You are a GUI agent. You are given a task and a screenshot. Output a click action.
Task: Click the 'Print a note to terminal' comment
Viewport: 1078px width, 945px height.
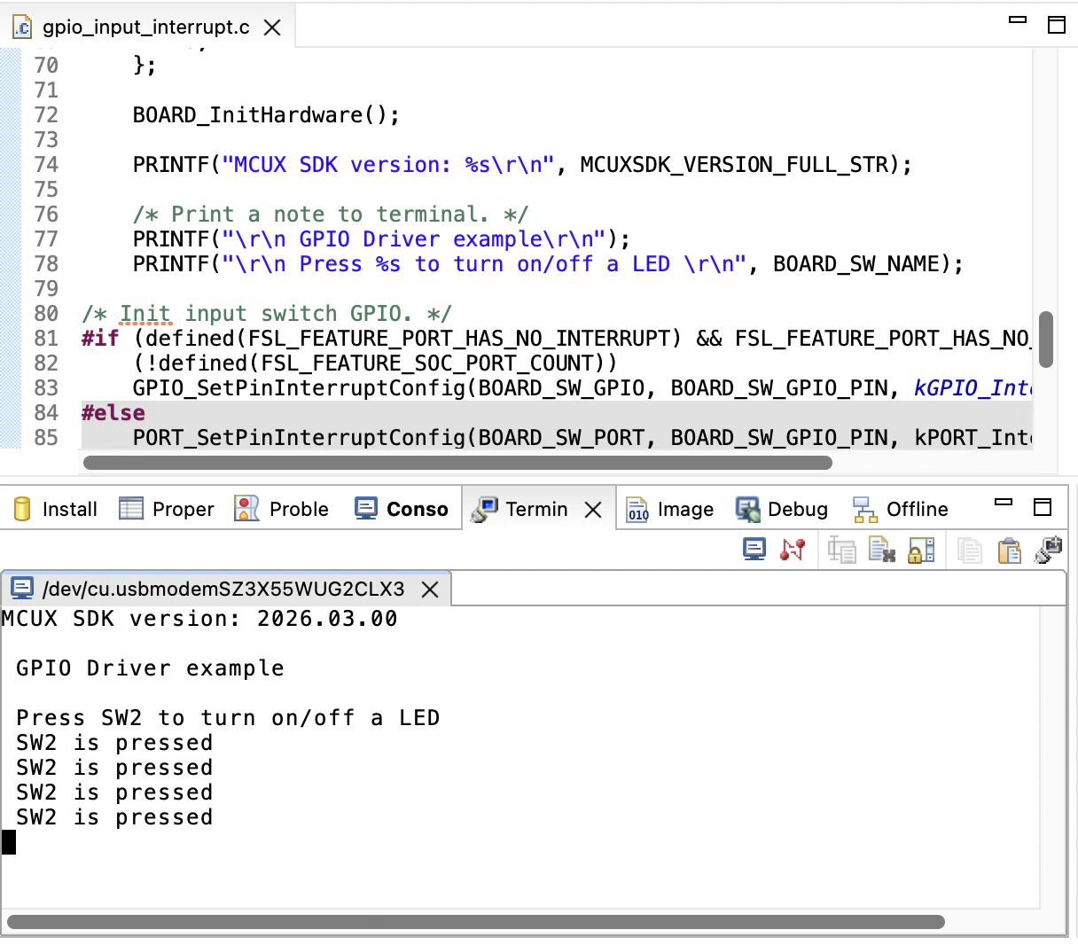330,215
